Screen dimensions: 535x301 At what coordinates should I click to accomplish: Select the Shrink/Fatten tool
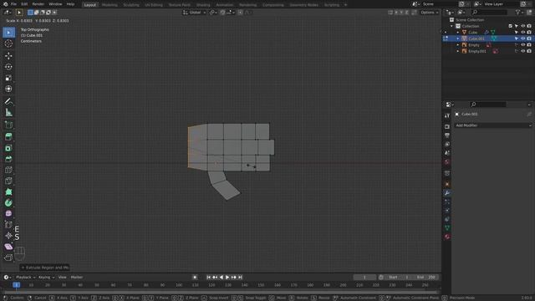8,236
